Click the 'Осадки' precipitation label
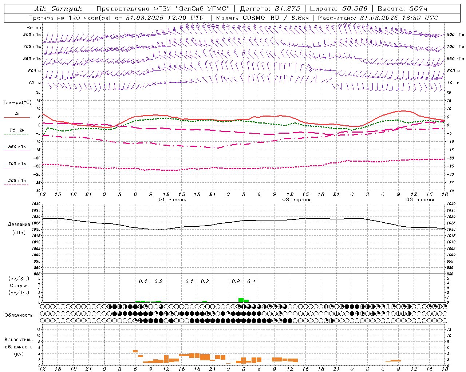The height and width of the screenshot is (372, 466). 19,286
